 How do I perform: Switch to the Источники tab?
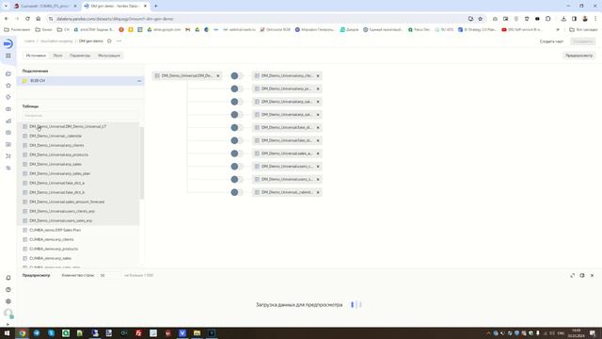[x=36, y=56]
